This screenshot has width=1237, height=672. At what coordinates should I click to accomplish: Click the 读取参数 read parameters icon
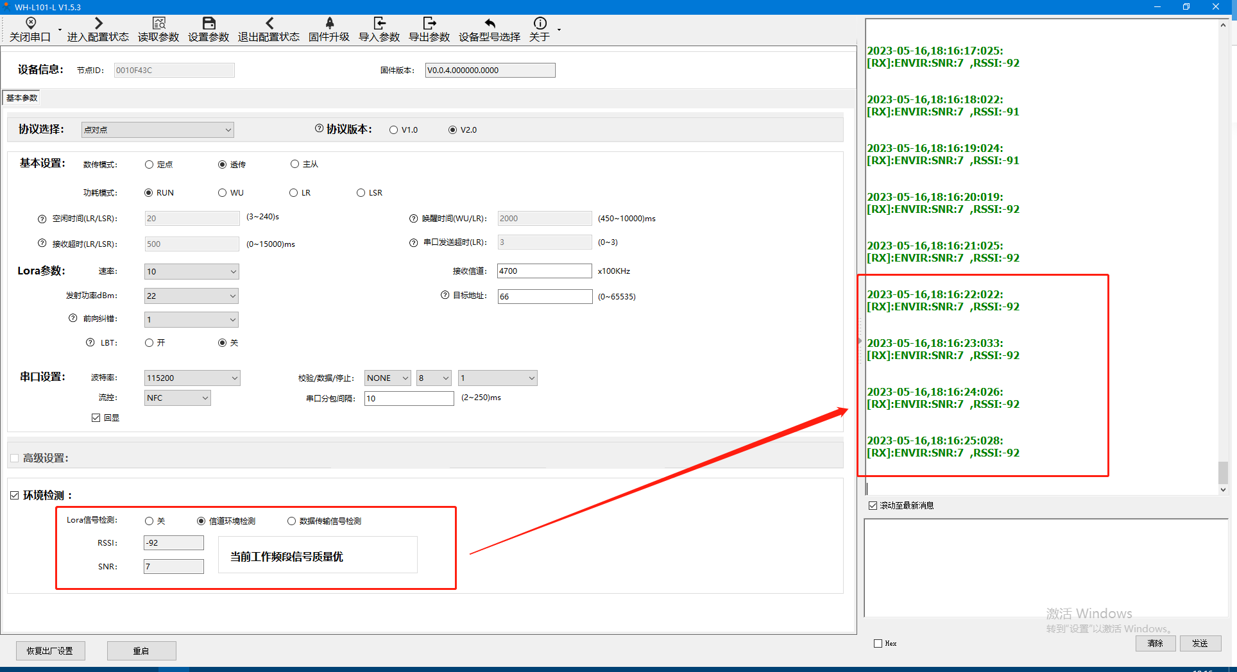pos(158,24)
